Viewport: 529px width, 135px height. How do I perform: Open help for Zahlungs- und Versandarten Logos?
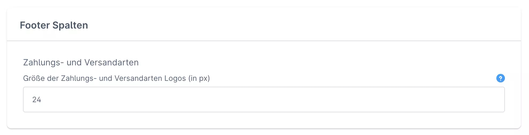coord(500,78)
